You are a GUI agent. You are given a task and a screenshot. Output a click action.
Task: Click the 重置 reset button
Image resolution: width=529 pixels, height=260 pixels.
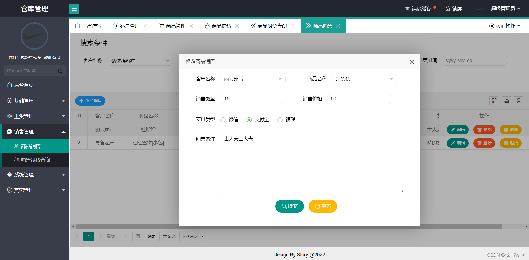(323, 206)
